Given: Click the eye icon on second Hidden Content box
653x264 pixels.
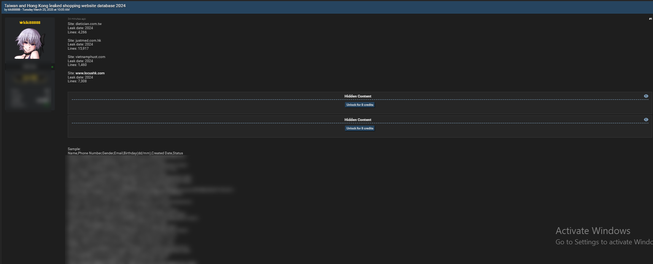Looking at the screenshot, I should tap(646, 120).
